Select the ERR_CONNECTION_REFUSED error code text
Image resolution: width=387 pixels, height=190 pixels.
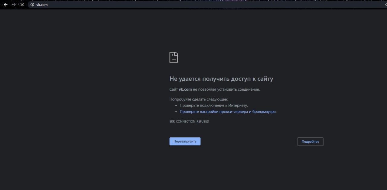point(189,121)
